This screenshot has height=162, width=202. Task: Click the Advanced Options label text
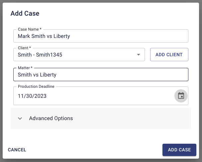pyautogui.click(x=51, y=118)
